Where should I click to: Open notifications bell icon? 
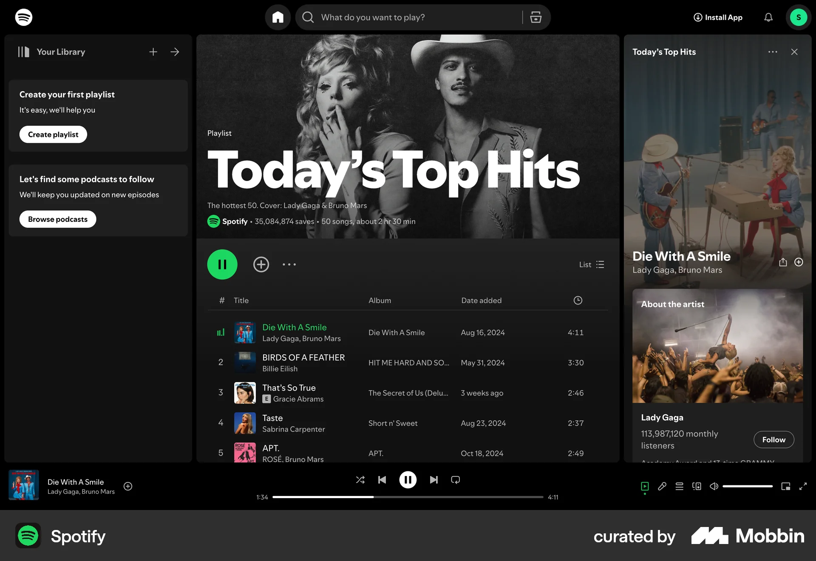click(x=768, y=17)
